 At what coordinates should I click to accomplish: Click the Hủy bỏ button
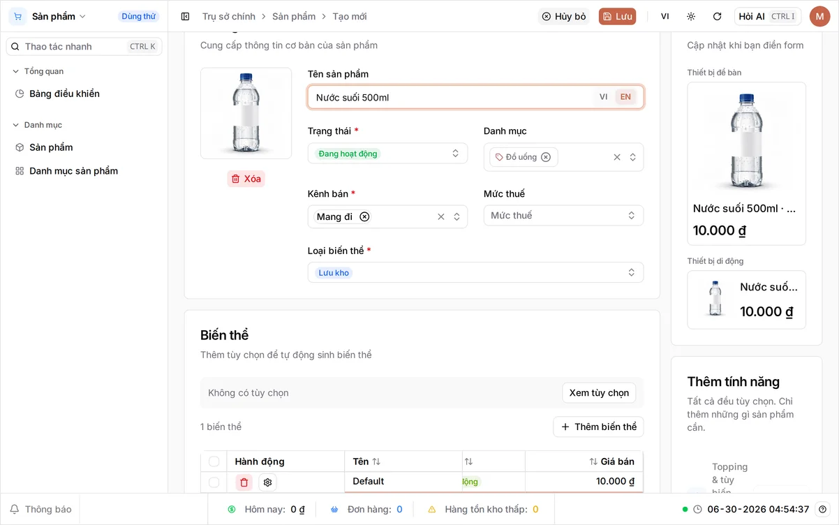coord(564,16)
